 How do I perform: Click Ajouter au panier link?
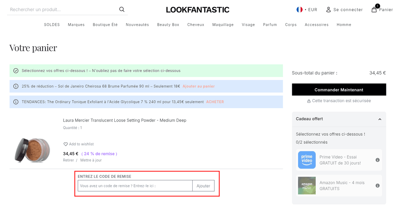click(x=198, y=86)
